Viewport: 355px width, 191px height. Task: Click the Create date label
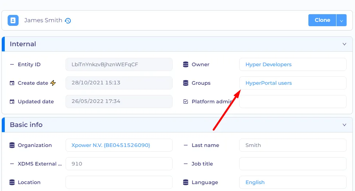(33, 83)
